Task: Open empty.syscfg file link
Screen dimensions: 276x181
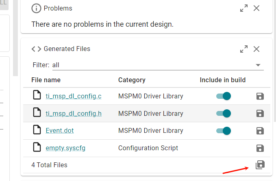Action: [65, 148]
